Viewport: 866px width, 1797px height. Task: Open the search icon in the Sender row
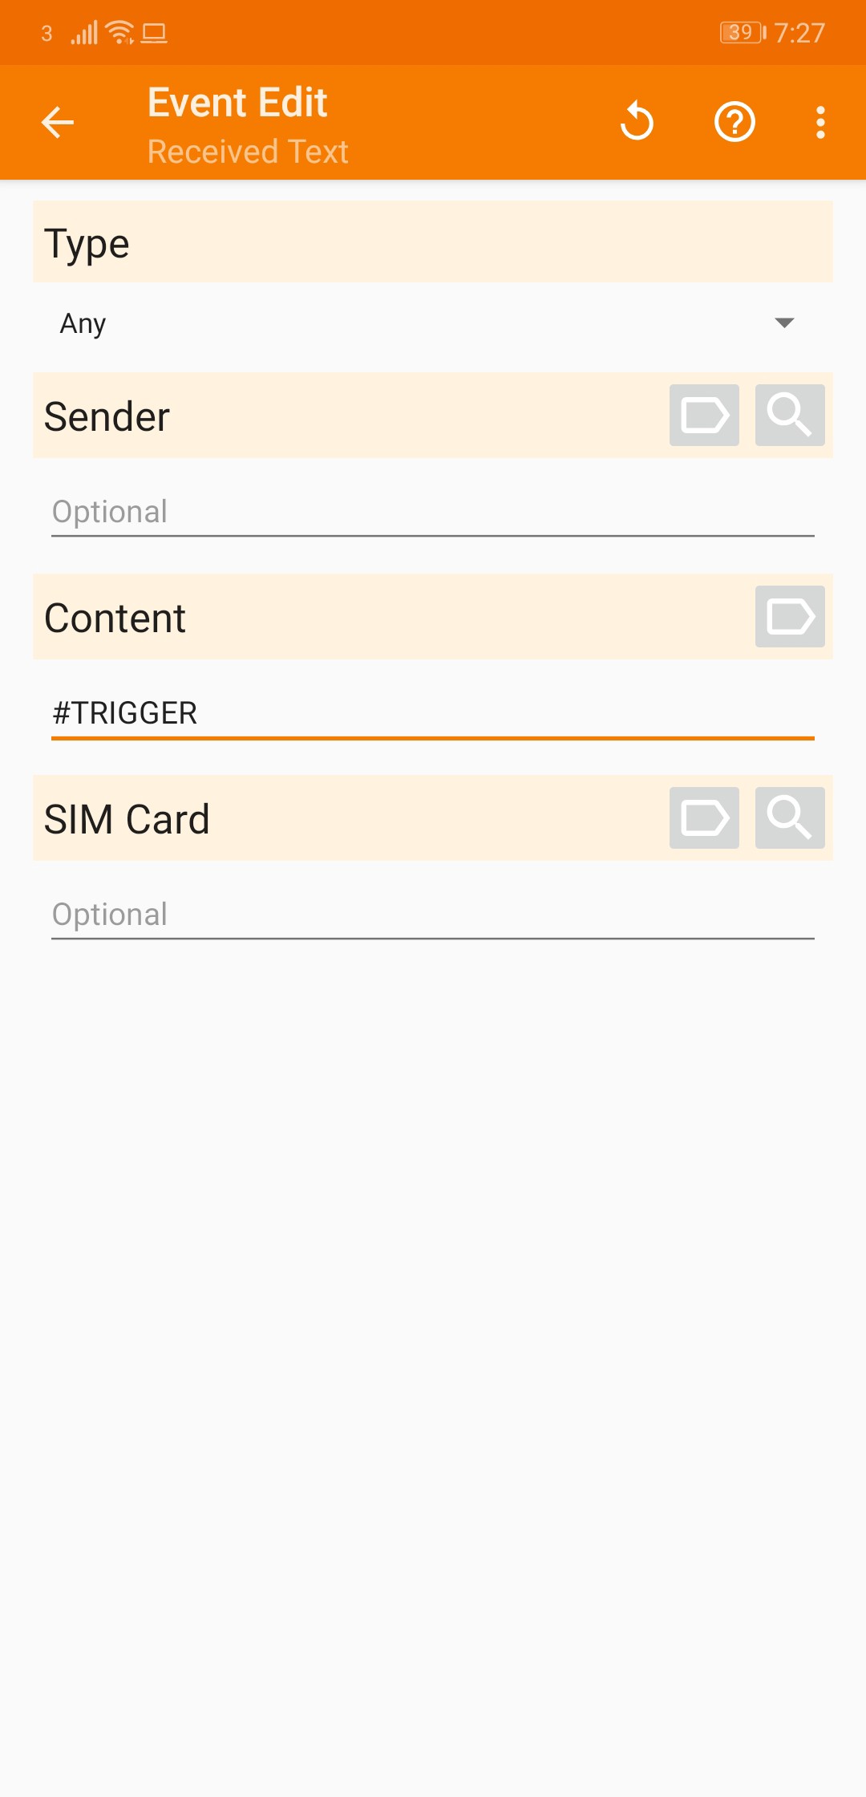pos(790,416)
